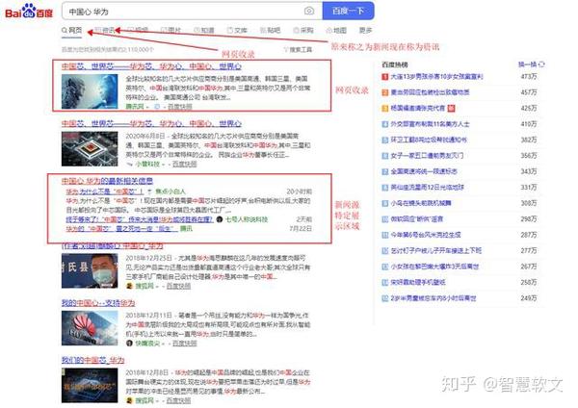This screenshot has height=408, width=578.
Task: Open hot topic ranked first with 473万
Action: coord(436,77)
